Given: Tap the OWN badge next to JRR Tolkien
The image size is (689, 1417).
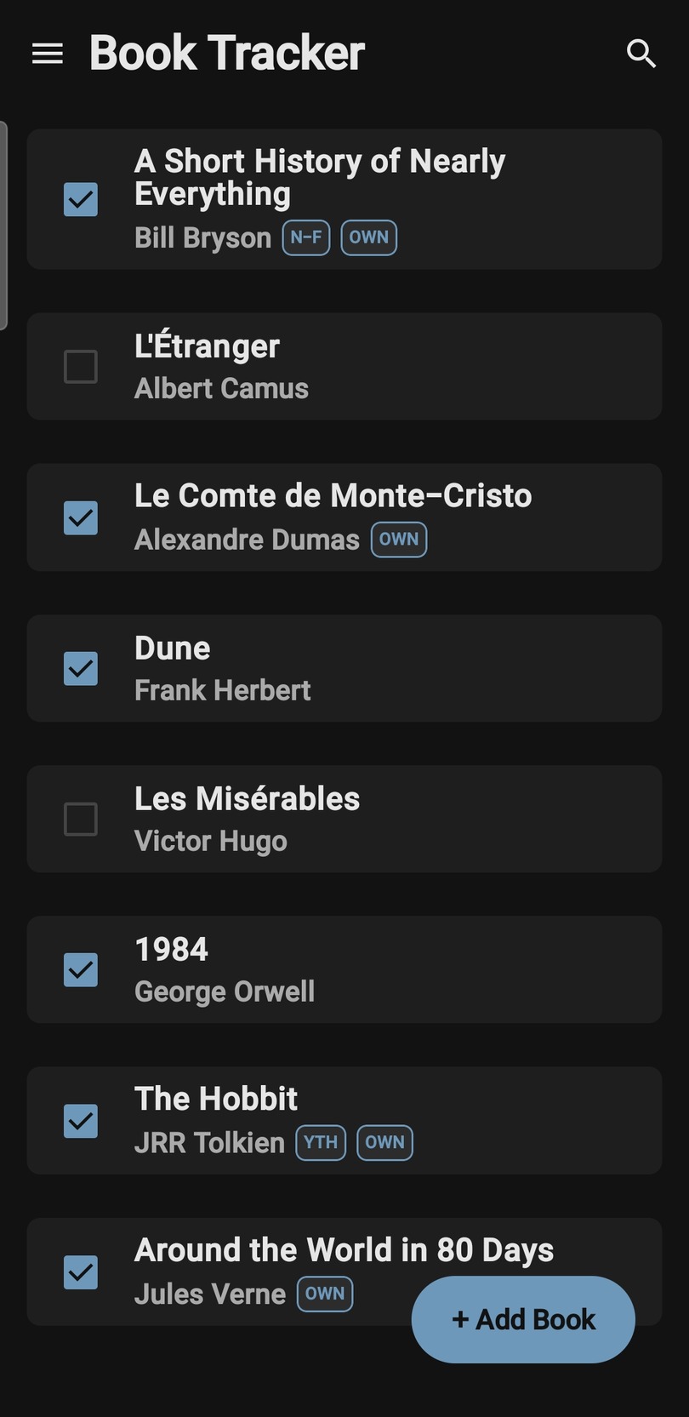Looking at the screenshot, I should [384, 1142].
